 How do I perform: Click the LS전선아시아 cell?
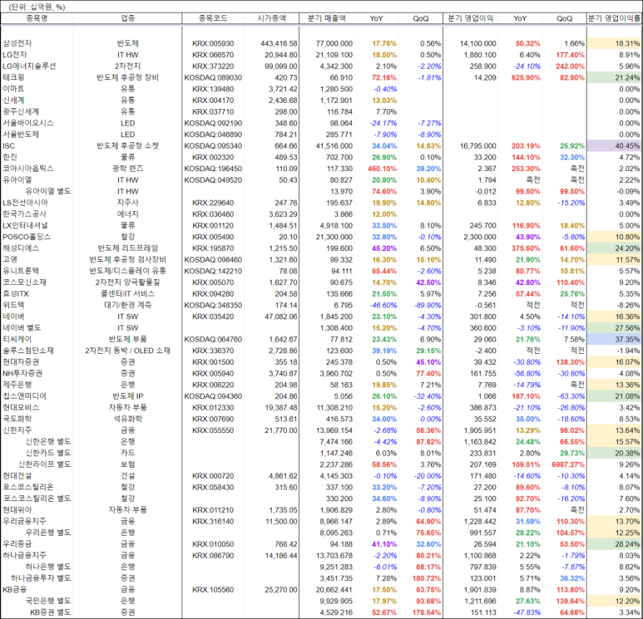pos(26,203)
